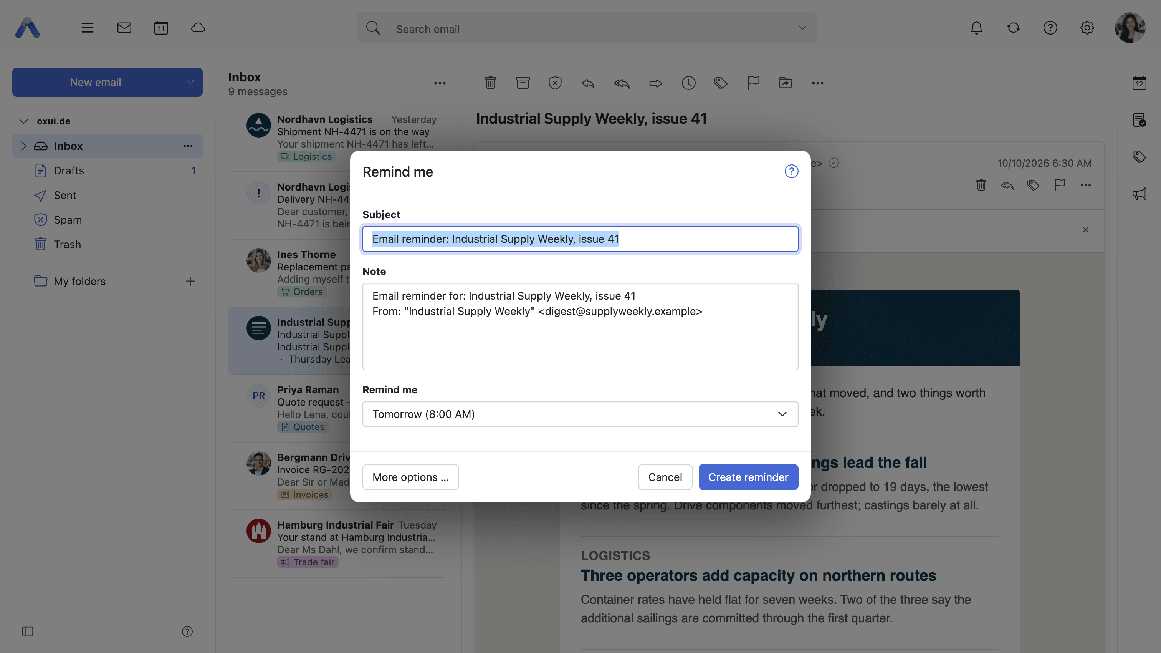
Task: Open Inbox list more actions menu
Action: coord(440,83)
